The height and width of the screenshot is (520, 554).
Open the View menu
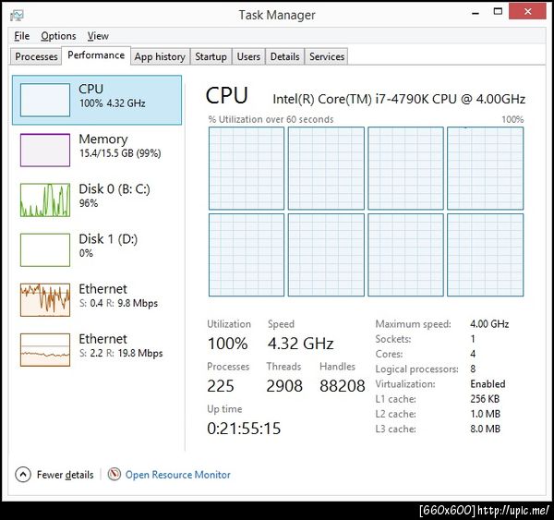point(98,36)
